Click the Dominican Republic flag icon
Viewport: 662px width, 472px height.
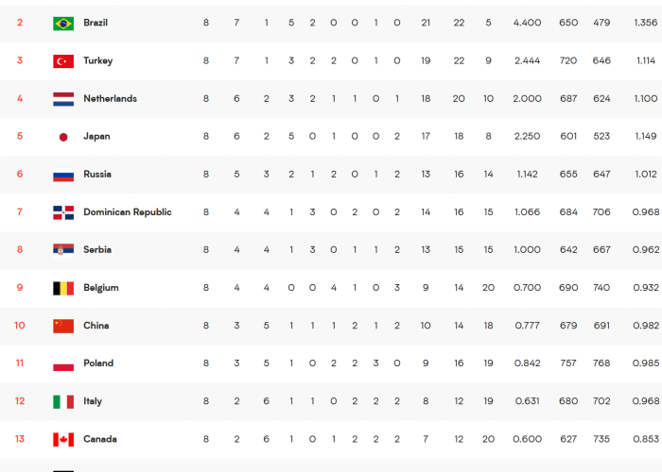click(63, 212)
